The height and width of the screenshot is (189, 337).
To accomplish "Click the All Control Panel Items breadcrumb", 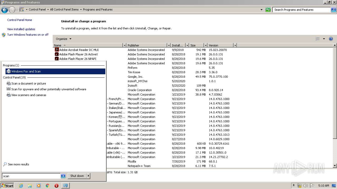I will click(x=64, y=9).
